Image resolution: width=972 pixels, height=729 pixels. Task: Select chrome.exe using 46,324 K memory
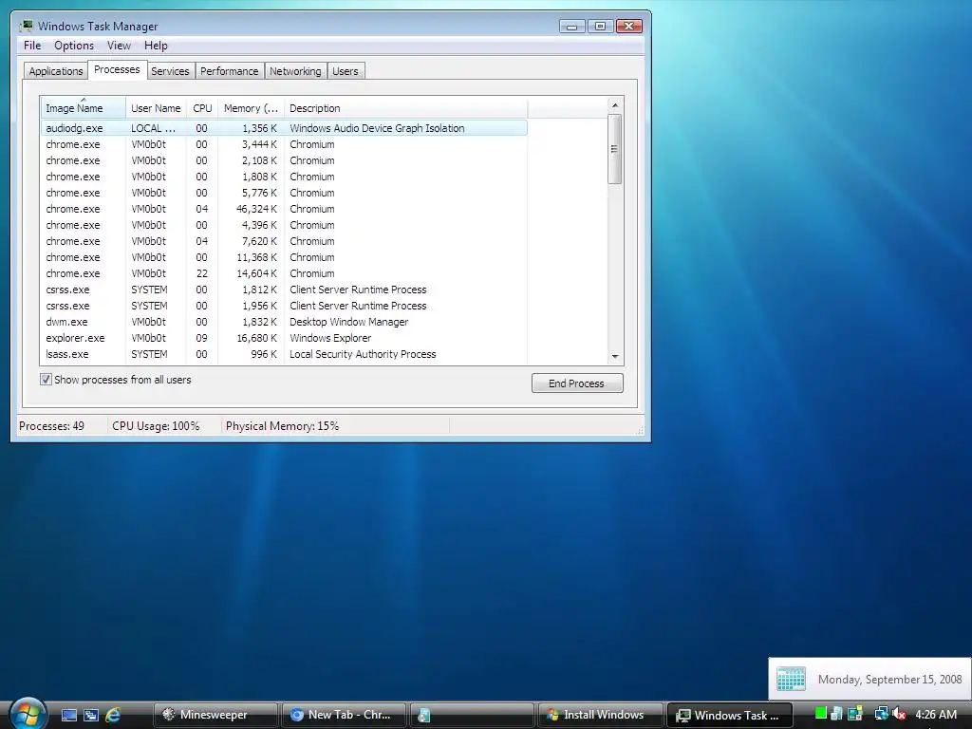[x=284, y=209]
